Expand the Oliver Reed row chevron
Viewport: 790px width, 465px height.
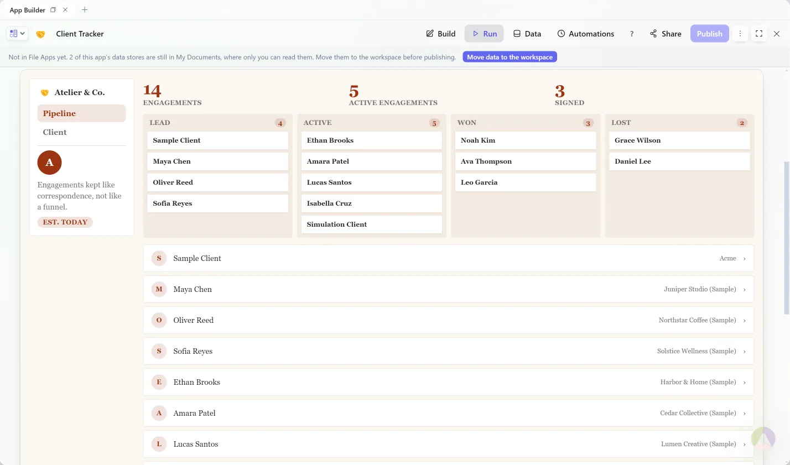[745, 321]
